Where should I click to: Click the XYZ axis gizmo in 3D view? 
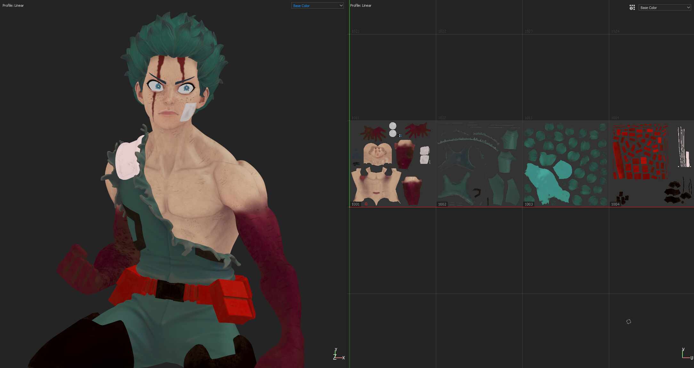point(339,354)
